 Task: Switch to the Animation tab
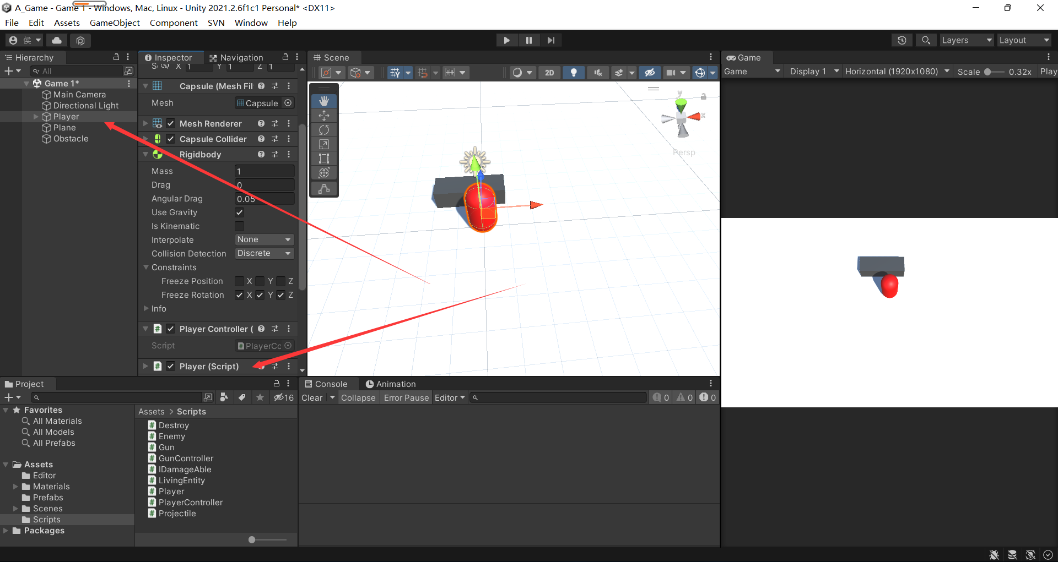(391, 384)
